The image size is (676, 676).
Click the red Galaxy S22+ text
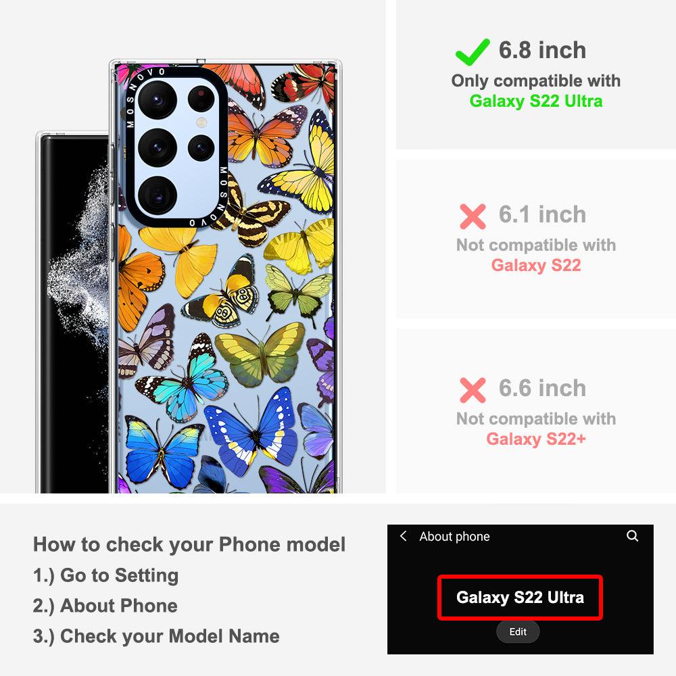pyautogui.click(x=536, y=439)
